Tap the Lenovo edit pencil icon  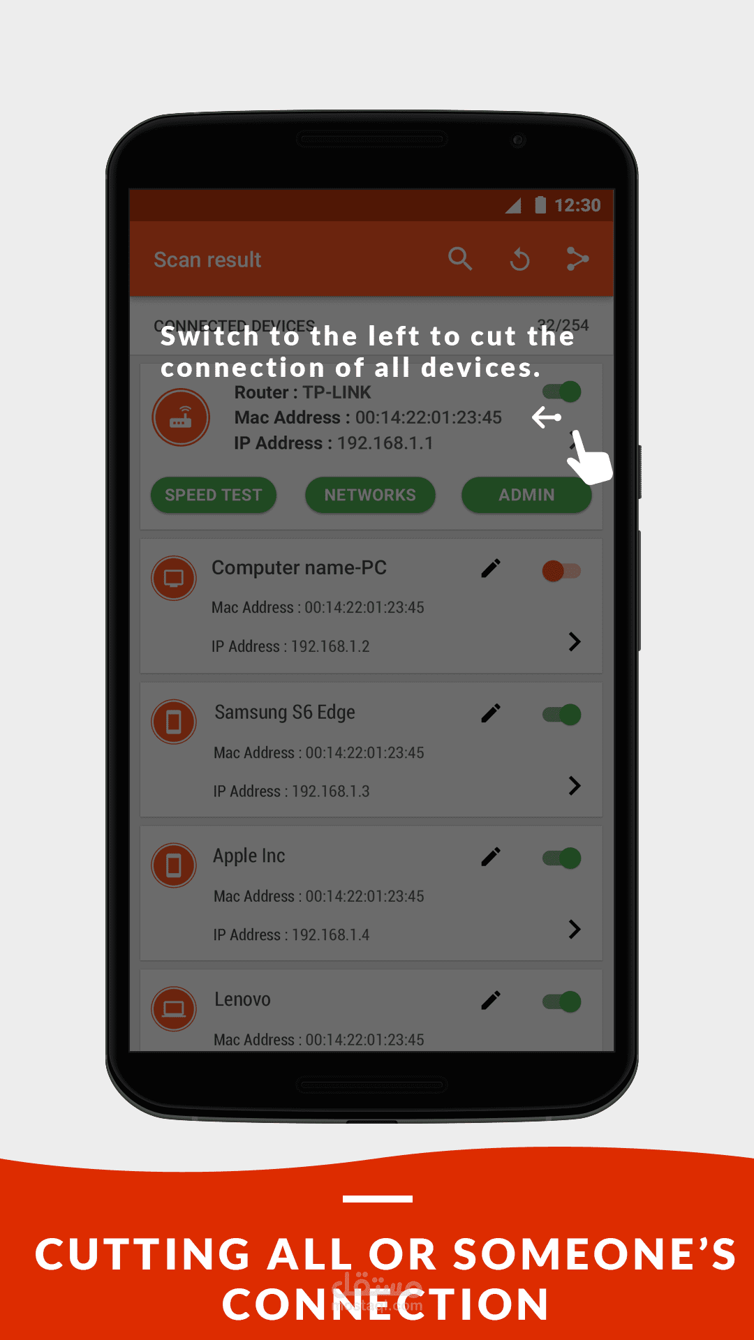coord(491,1001)
